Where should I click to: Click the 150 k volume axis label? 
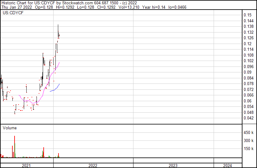249,149
